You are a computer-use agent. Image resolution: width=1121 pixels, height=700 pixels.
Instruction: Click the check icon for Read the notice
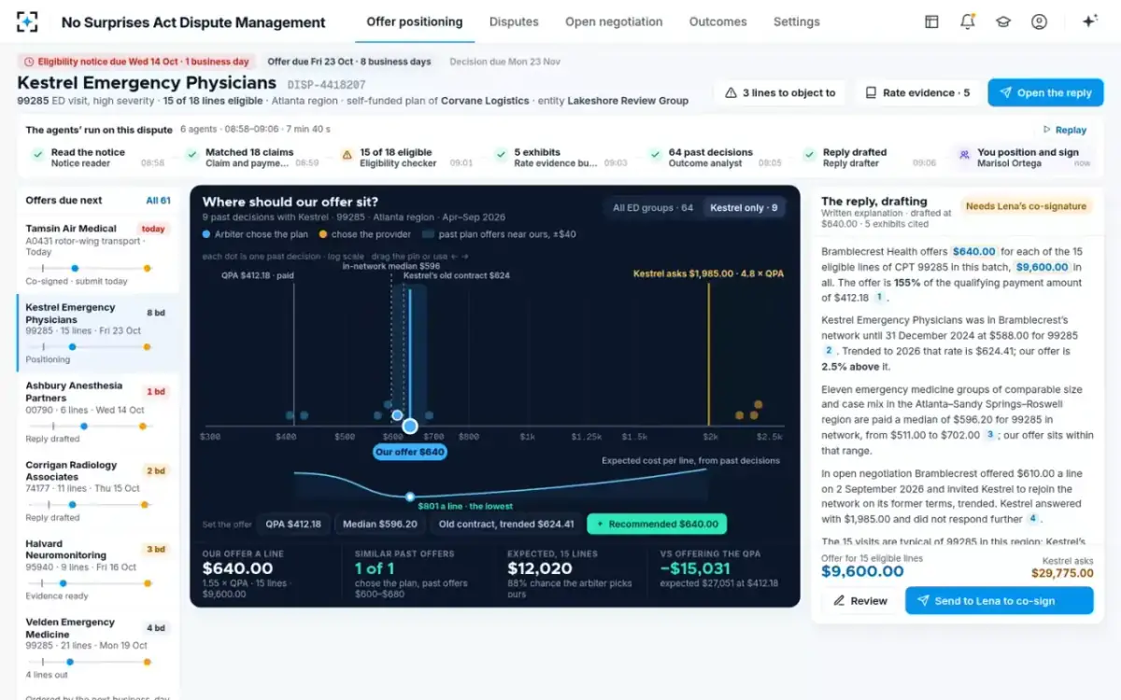37,157
